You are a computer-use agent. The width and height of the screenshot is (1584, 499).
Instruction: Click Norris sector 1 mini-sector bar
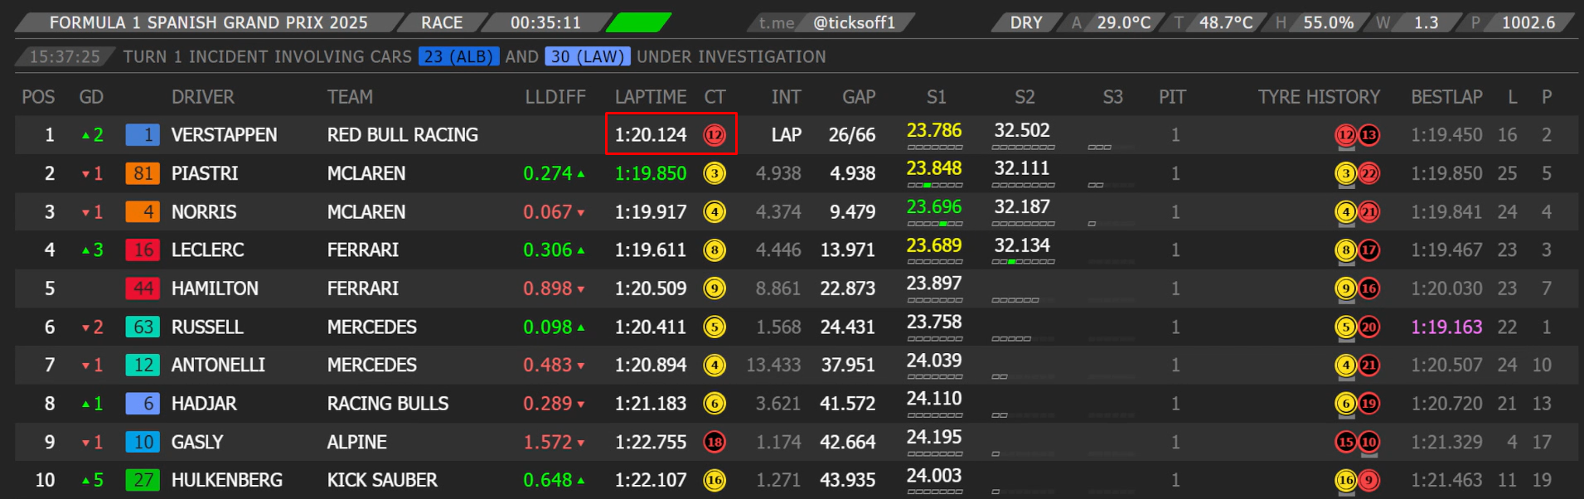tap(934, 224)
